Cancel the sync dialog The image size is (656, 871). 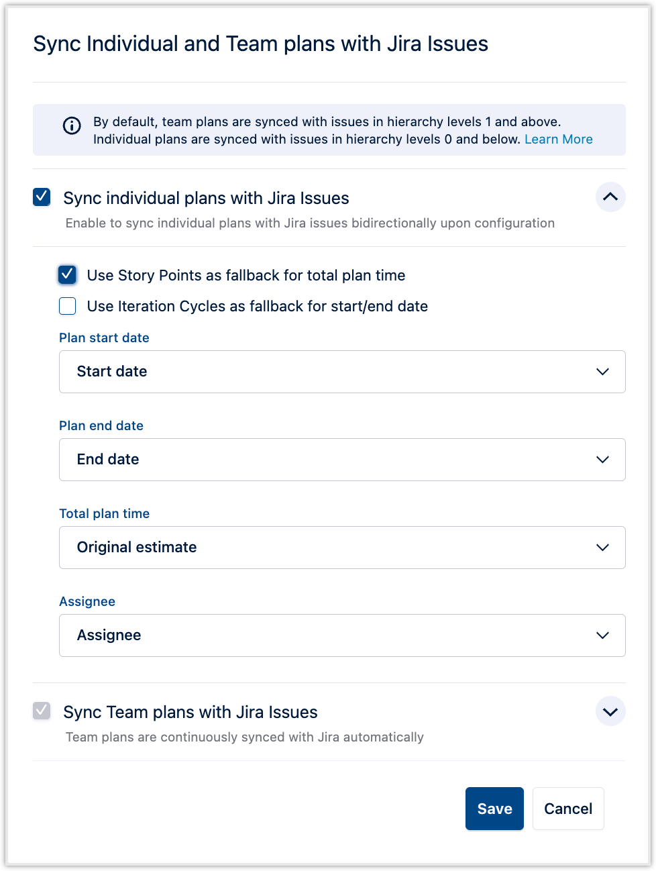point(567,809)
